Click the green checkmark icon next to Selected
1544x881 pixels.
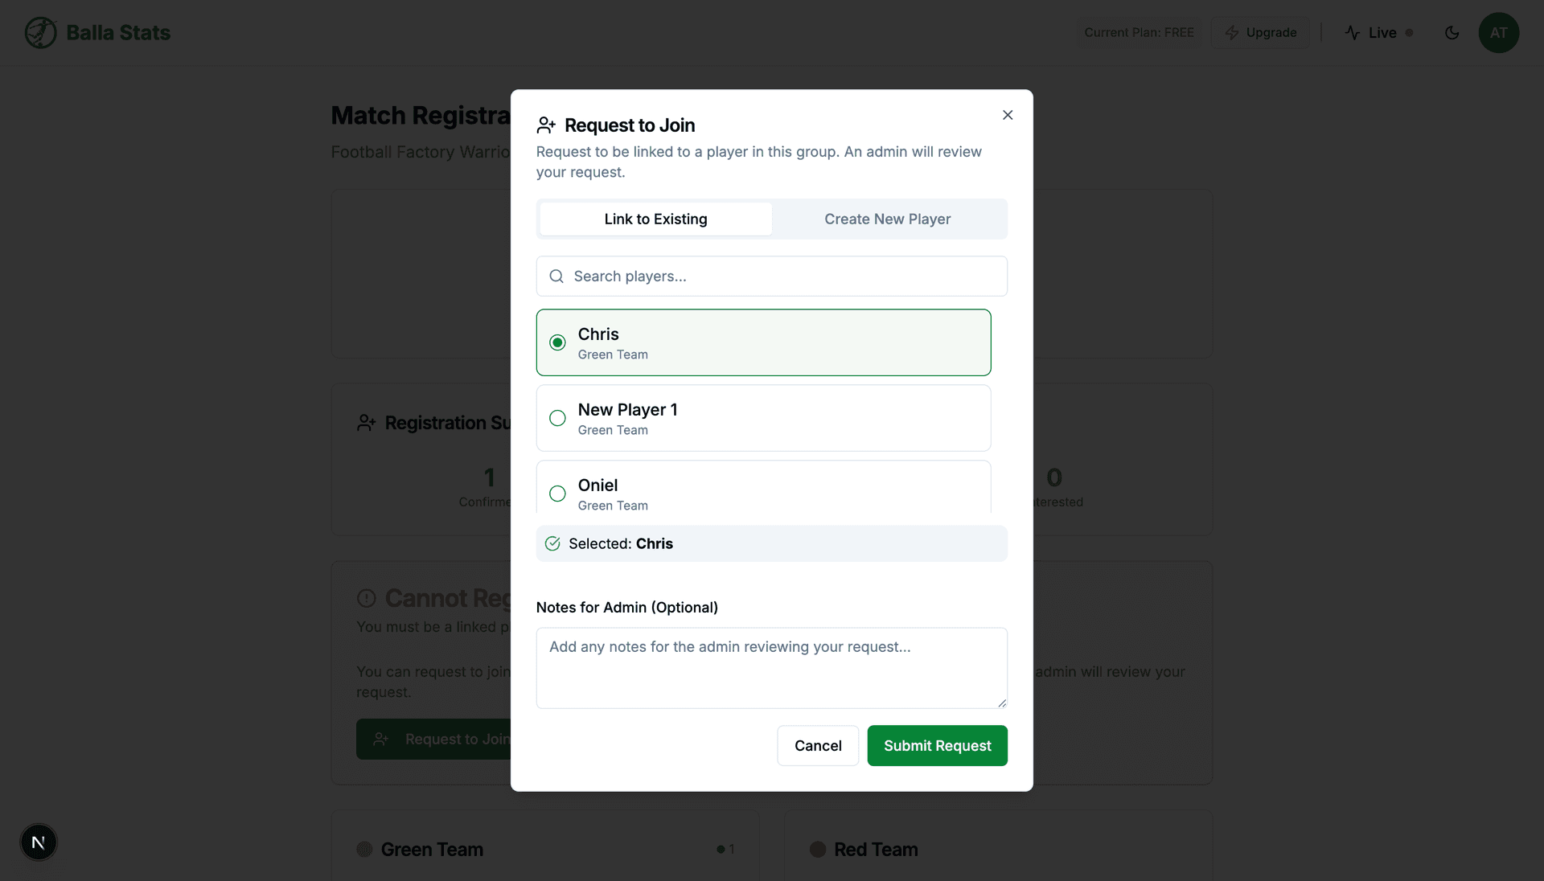(x=552, y=543)
